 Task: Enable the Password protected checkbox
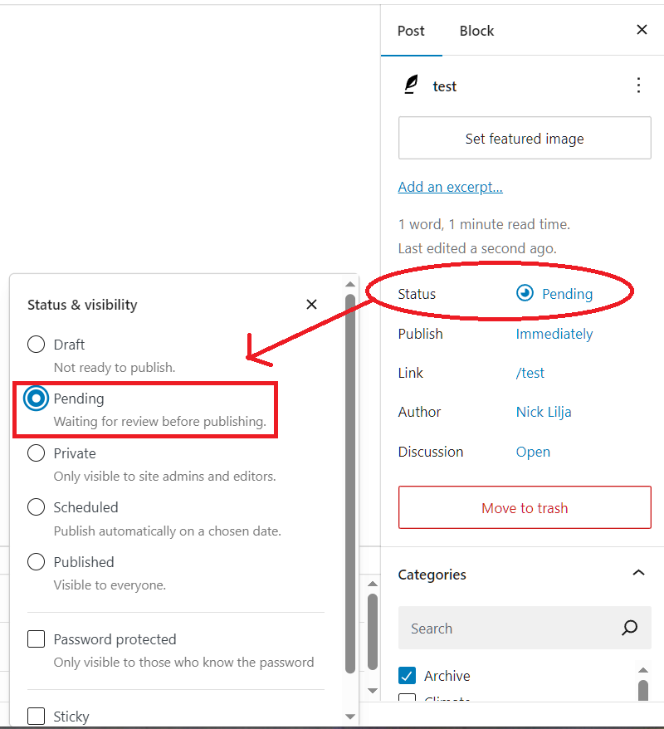click(x=37, y=639)
